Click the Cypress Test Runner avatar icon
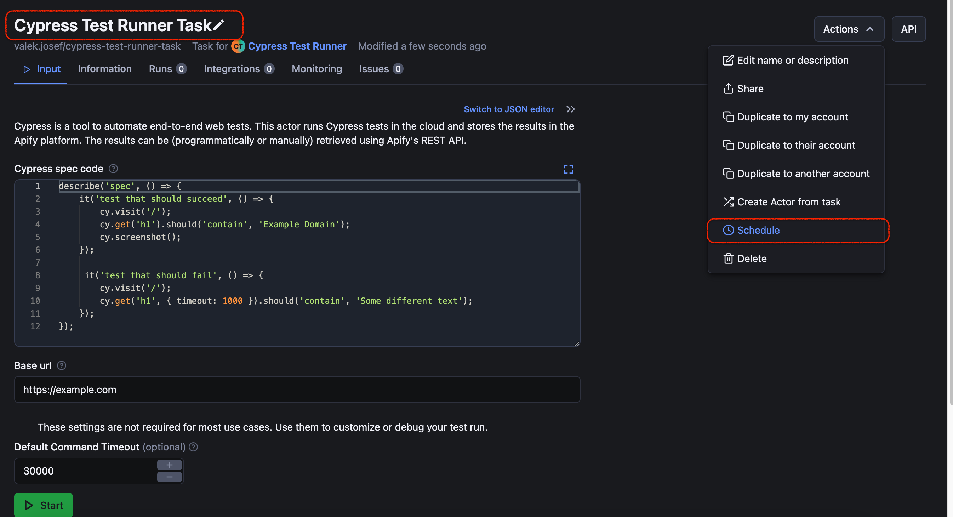 238,46
